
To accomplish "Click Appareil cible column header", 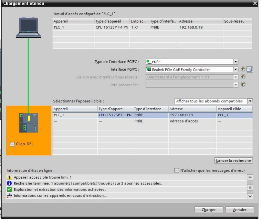I will [x=235, y=109].
